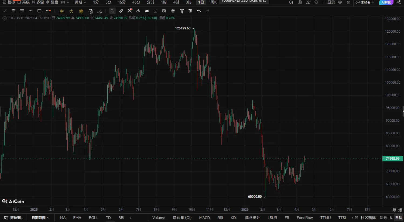
Task: Select the trend line drawing tool
Action: [5, 11]
